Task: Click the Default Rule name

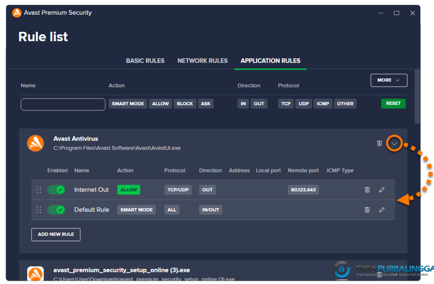Action: click(92, 210)
